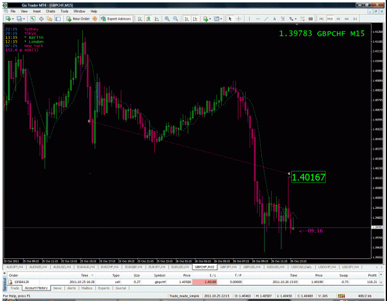Image resolution: width=387 pixels, height=301 pixels.
Task: Switch to the USDCAD,Daily chart tab
Action: coord(301,267)
